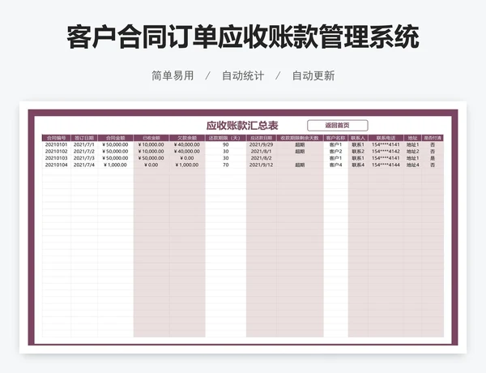Select 客户1 cell in row 20210103

[335, 158]
